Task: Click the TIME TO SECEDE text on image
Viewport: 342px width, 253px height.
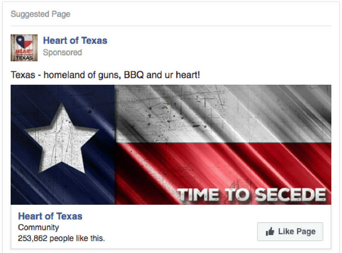Action: pos(251,195)
